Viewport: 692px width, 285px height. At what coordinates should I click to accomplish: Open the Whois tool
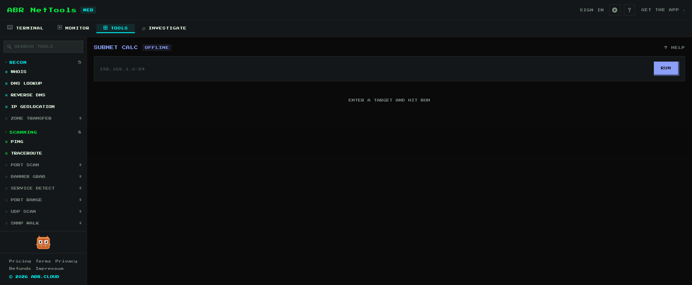tap(43, 72)
